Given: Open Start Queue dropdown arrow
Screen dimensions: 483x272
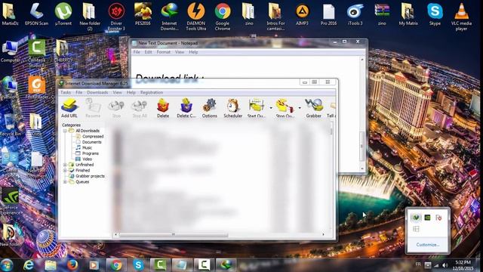Looking at the screenshot, I should tap(271, 108).
